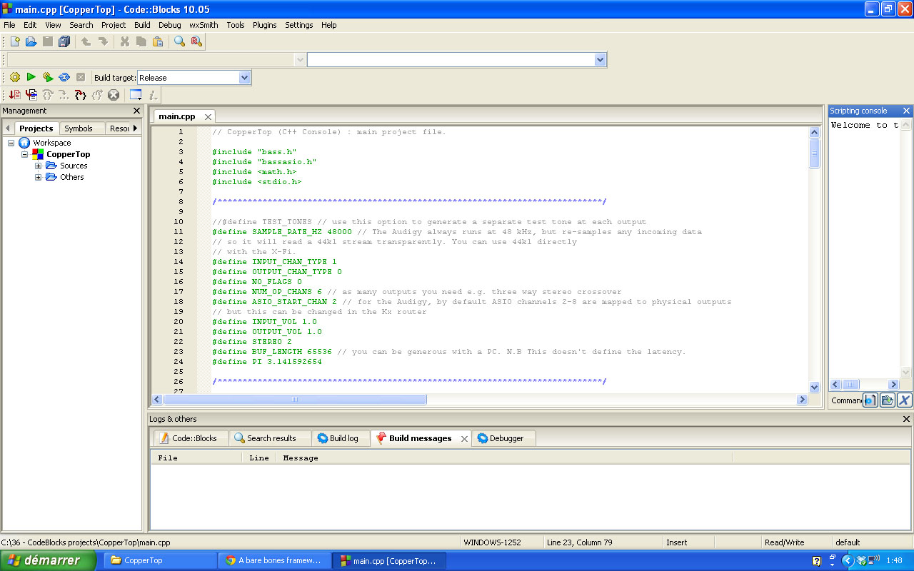The height and width of the screenshot is (571, 914).
Task: Expand the Others folder in the project tree
Action: (39, 177)
